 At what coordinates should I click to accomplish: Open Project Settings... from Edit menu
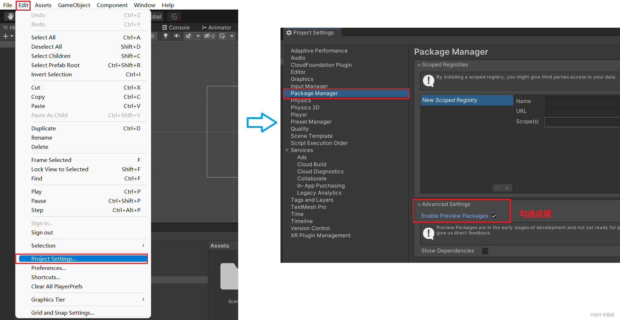point(83,259)
